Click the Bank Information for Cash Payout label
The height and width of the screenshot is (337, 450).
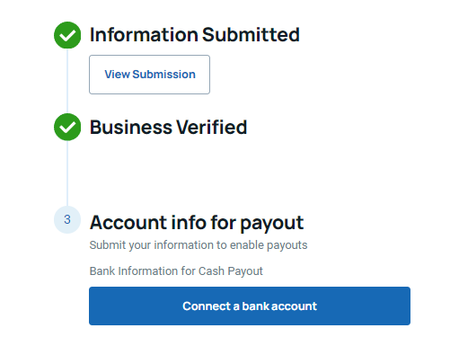(x=176, y=271)
